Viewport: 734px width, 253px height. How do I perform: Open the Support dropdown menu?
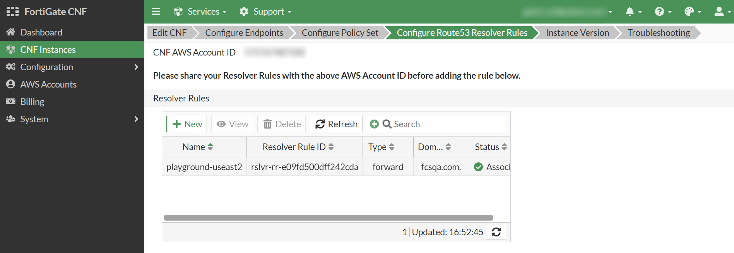265,12
